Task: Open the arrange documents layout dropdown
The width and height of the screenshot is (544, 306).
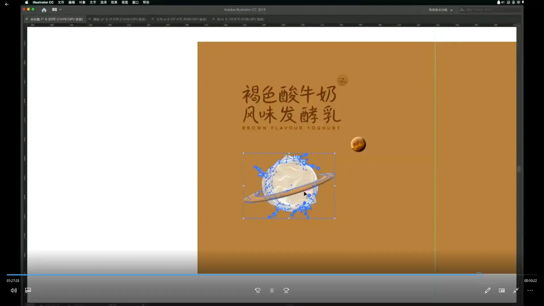Action: coord(57,10)
